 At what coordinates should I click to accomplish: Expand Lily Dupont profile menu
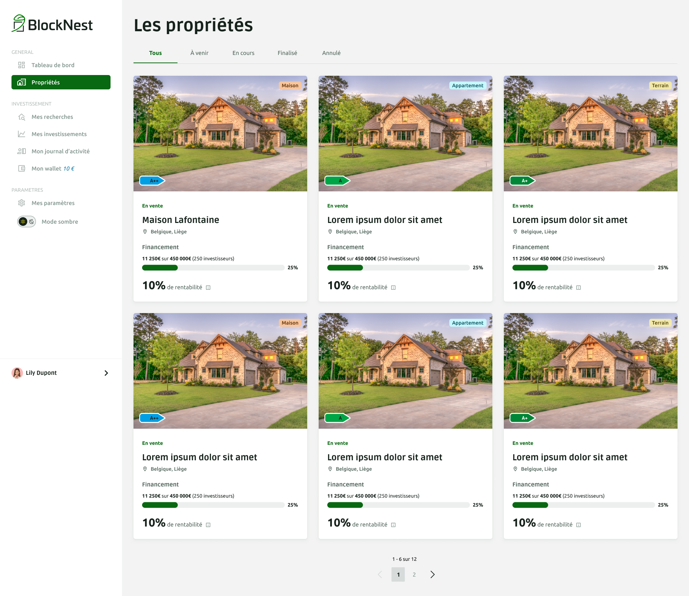[x=106, y=372]
